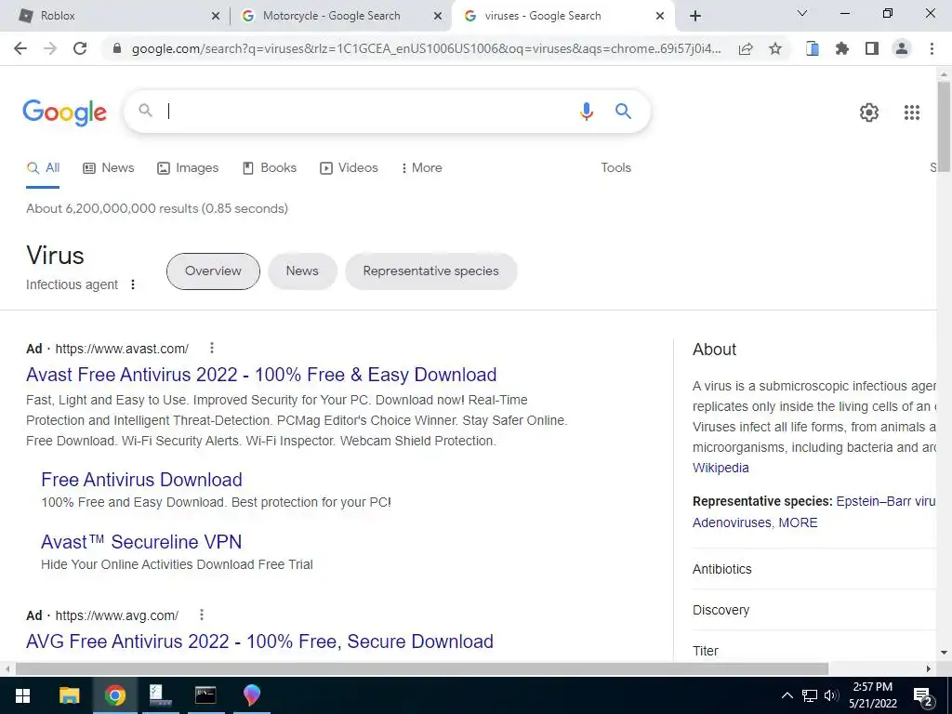Open search Tools
This screenshot has width=952, height=714.
(x=616, y=168)
